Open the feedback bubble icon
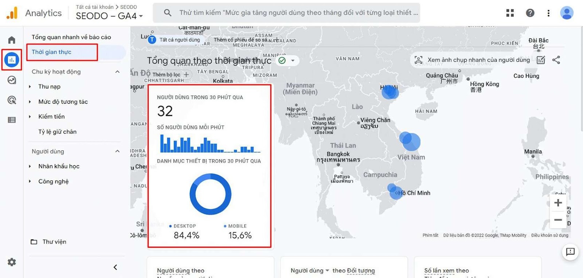Screen dimensions: 583x278 (570, 251)
